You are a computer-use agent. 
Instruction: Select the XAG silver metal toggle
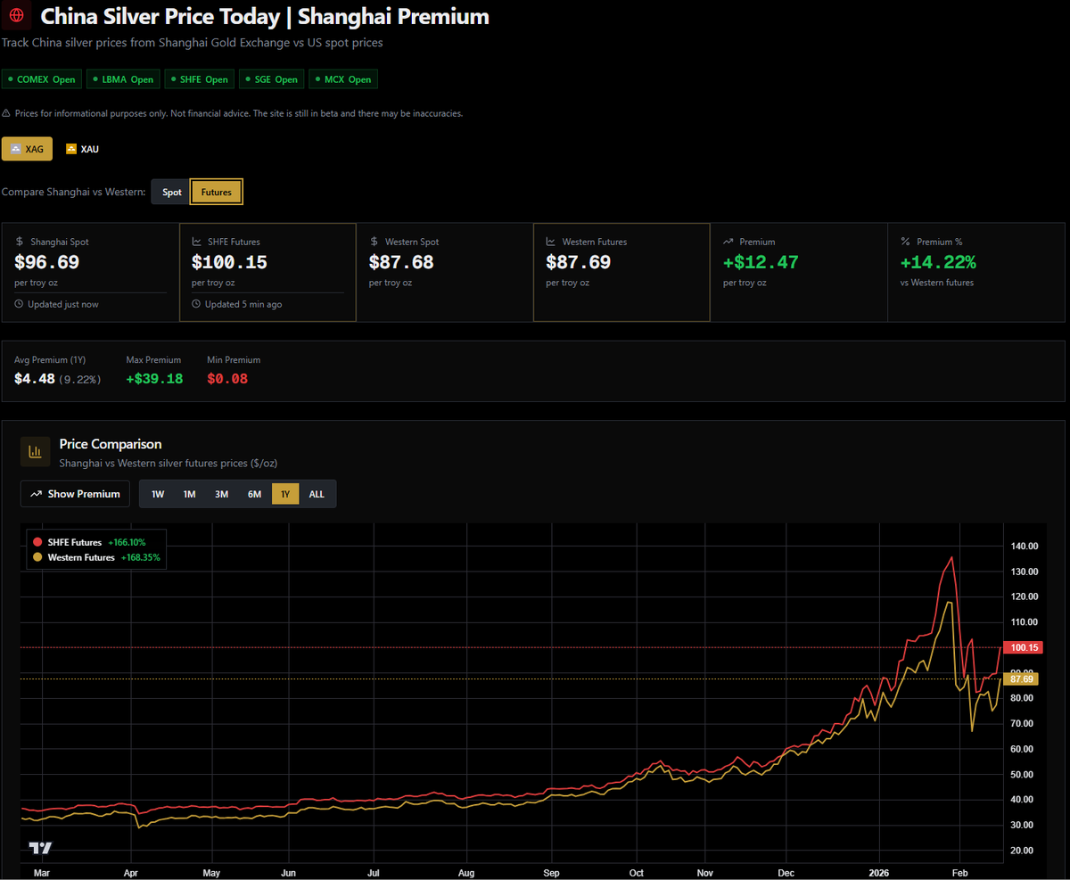point(28,149)
